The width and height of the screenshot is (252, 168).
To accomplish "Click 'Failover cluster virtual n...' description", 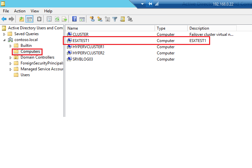I will (x=211, y=35).
